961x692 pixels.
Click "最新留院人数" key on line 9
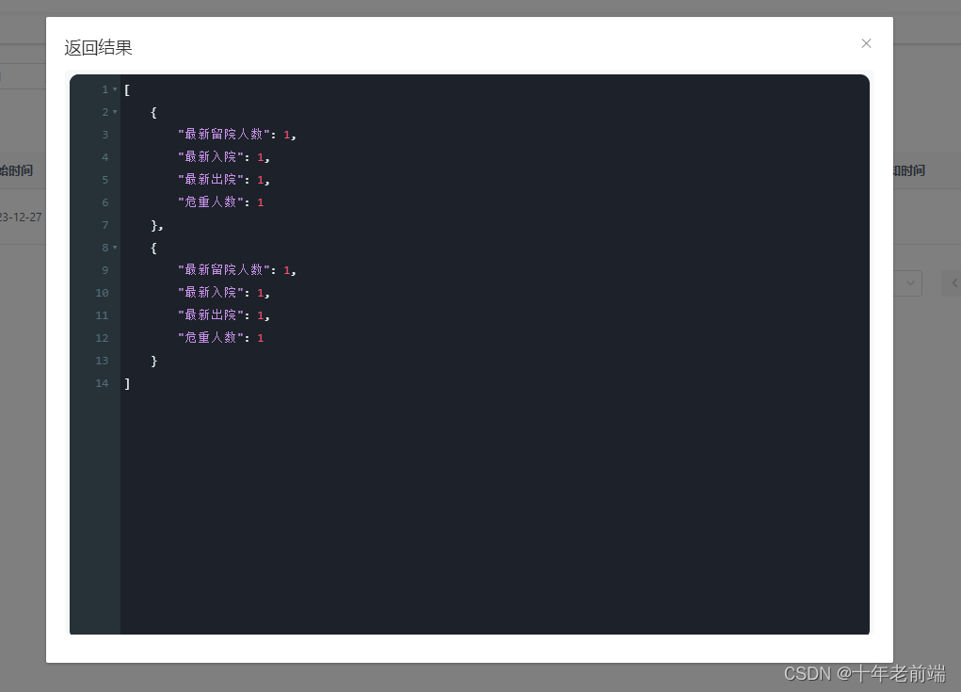point(224,270)
